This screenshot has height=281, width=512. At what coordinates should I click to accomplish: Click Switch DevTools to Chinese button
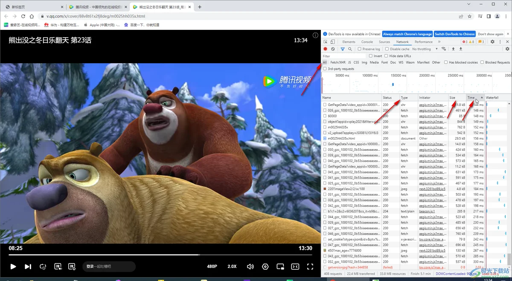pos(455,34)
